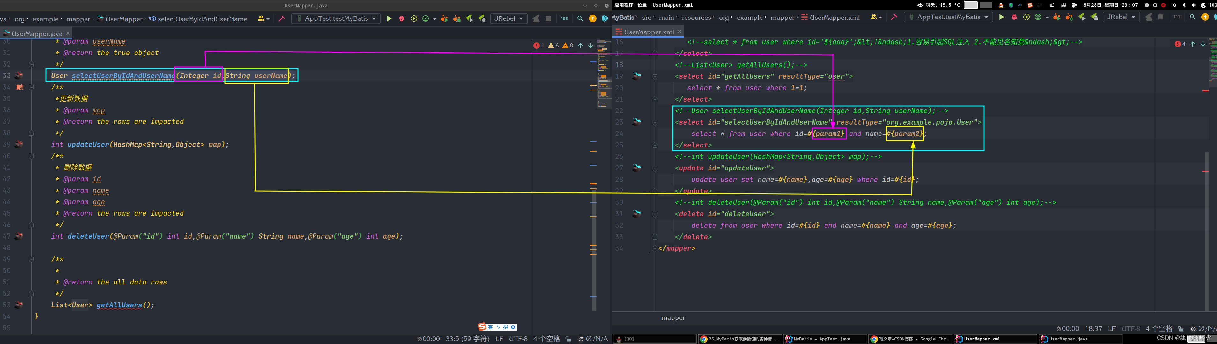Viewport: 1217px width, 344px height.
Task: Close the UserMapper.java tab
Action: tap(68, 33)
